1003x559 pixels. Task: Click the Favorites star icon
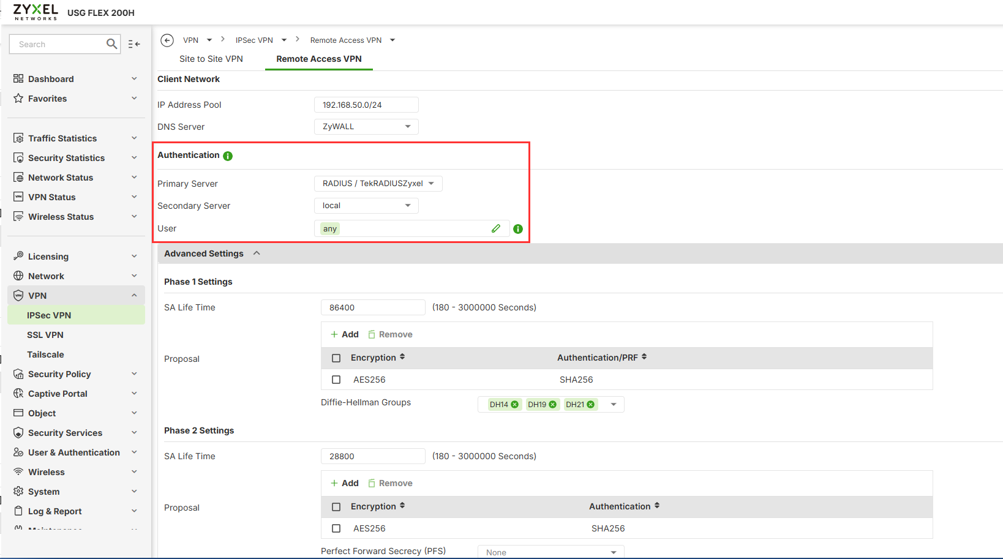click(18, 98)
